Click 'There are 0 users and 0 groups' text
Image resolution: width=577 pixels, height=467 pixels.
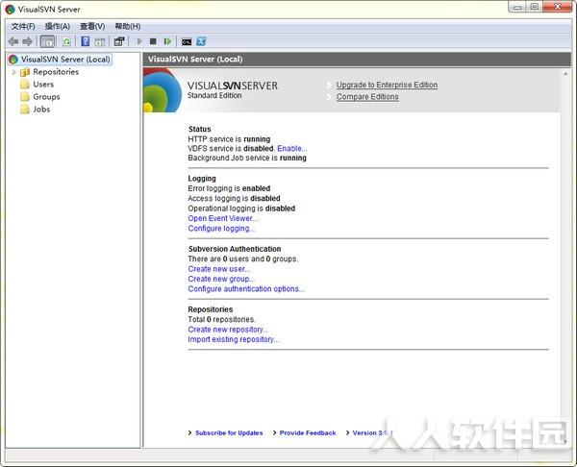click(243, 258)
